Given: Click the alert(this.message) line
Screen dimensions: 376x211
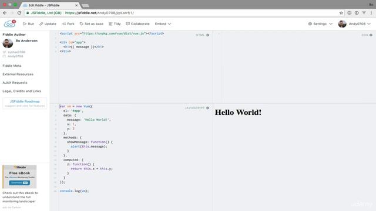Looking at the screenshot, I should pyautogui.click(x=89, y=147).
